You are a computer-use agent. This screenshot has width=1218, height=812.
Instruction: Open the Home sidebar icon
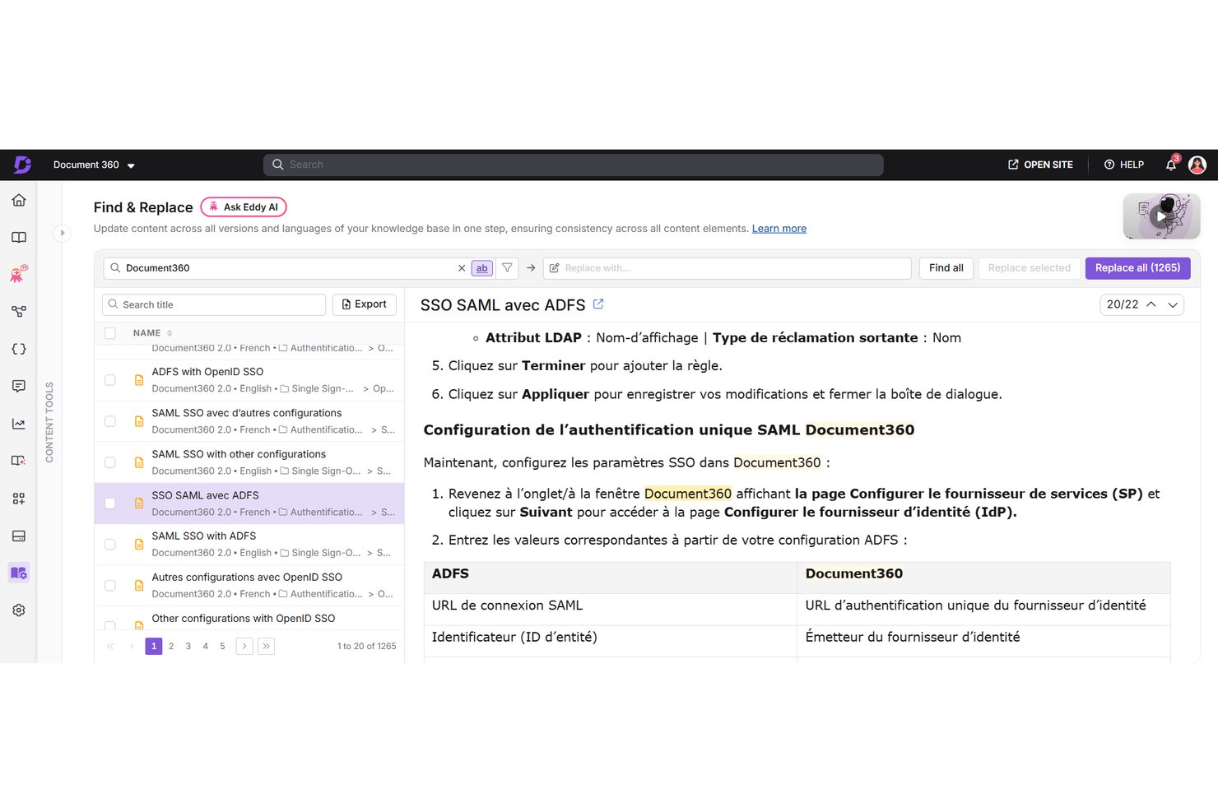[x=19, y=200]
